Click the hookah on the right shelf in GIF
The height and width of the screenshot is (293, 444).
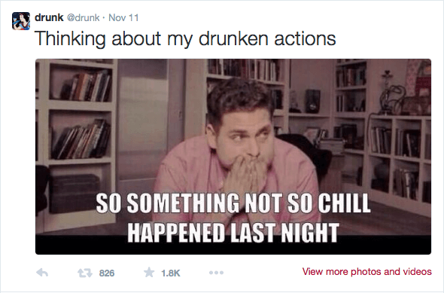[391, 92]
